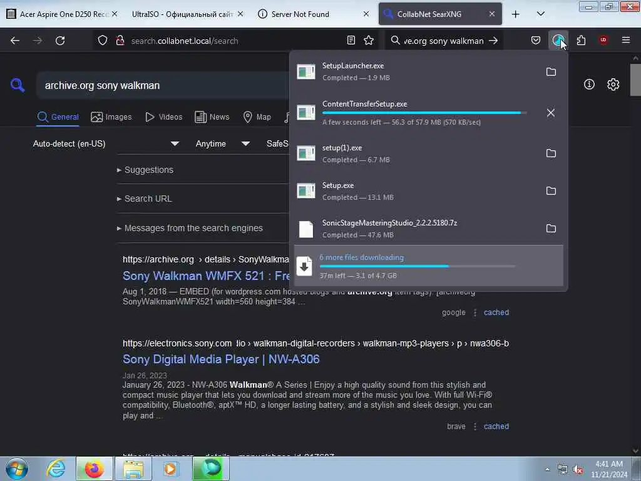Open more options for brave result

[474, 427]
